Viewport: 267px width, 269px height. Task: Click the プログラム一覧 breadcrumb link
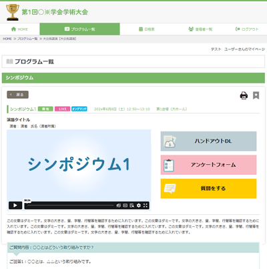coord(27,39)
